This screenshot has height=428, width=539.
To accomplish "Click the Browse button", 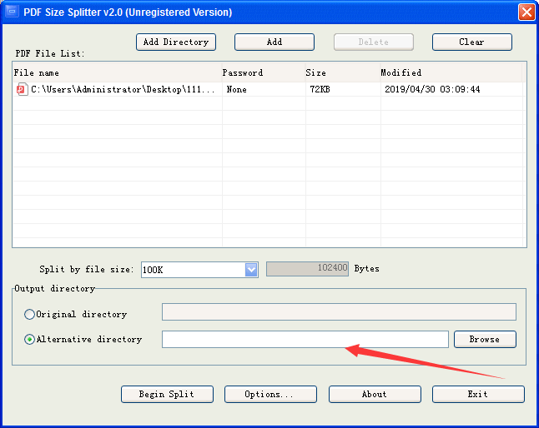I will (x=485, y=339).
